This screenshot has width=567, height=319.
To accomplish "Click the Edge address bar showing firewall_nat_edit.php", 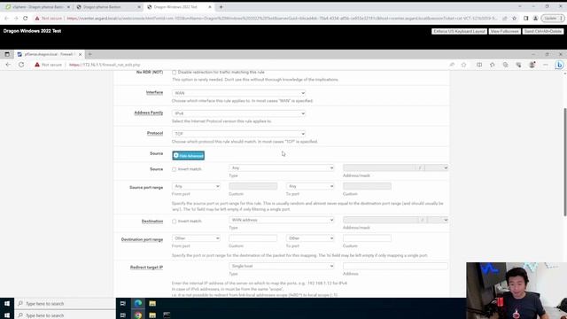I will 105,65.
